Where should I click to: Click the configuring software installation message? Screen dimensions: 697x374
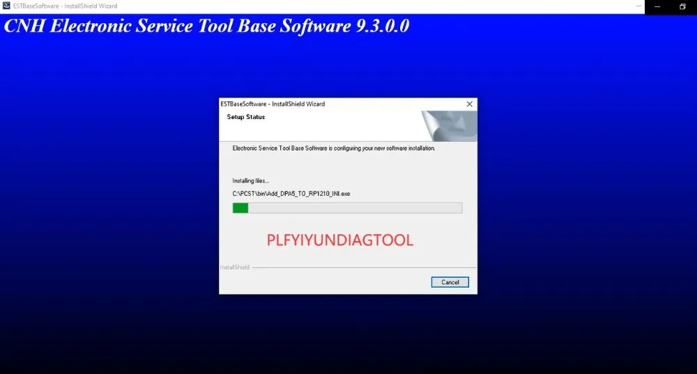(333, 148)
